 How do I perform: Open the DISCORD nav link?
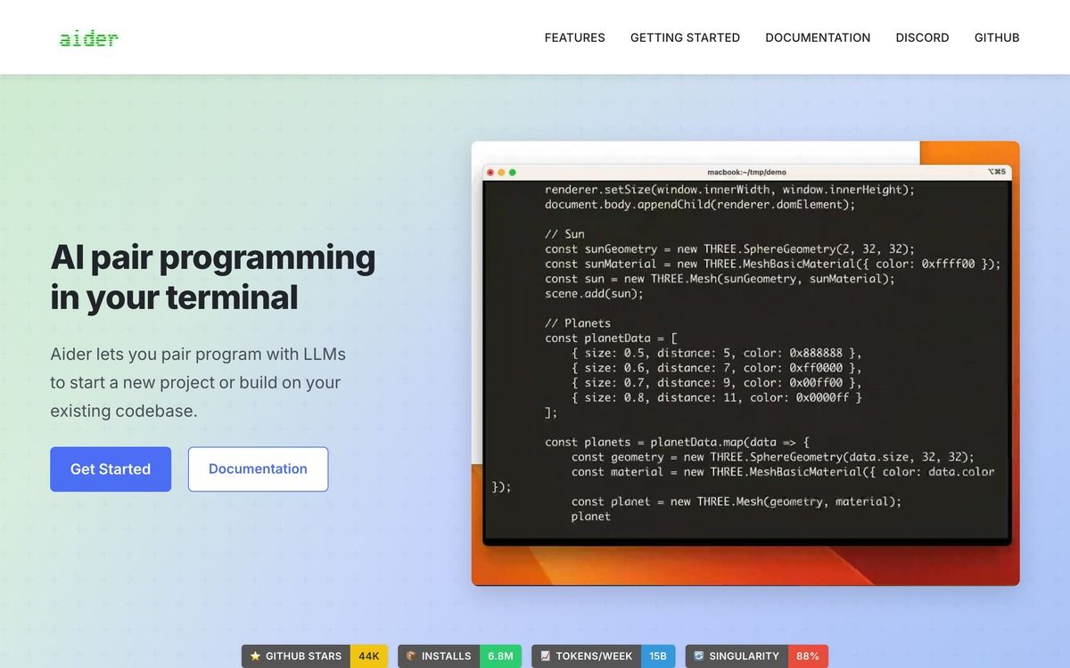pos(922,37)
